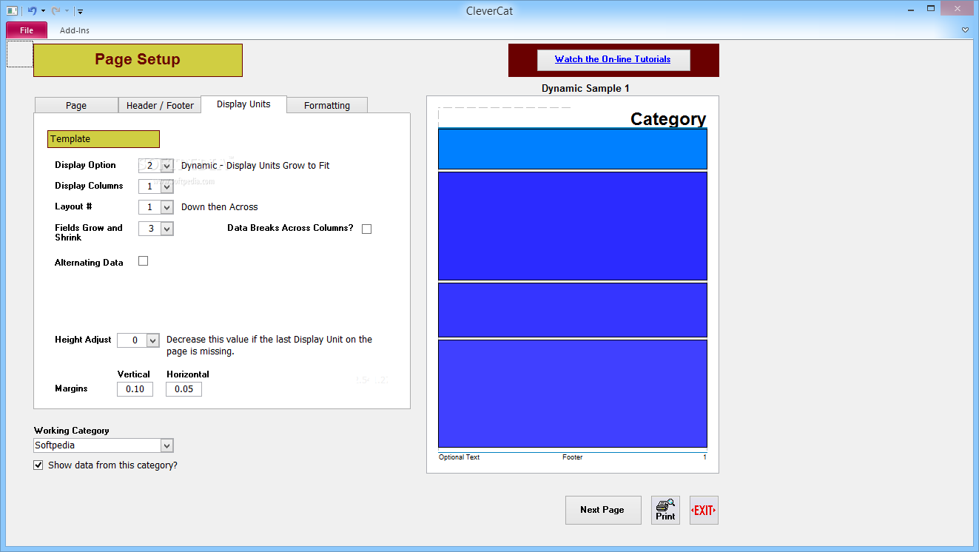Screen dimensions: 979x552
Task: Open the Customize Quick Access Toolbar arrow
Action: [x=80, y=11]
